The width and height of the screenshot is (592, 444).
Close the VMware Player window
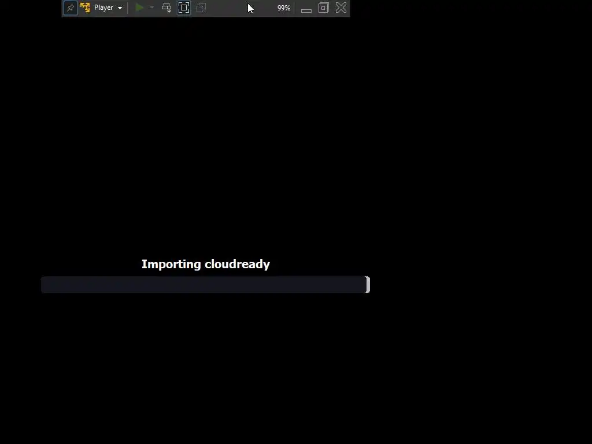(341, 8)
